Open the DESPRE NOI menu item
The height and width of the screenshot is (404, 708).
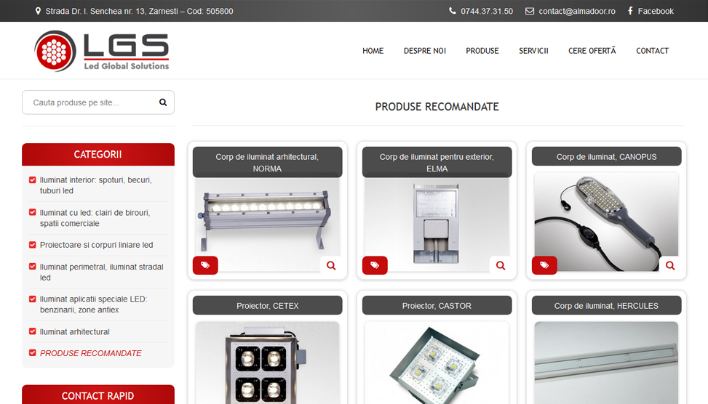[x=425, y=51]
